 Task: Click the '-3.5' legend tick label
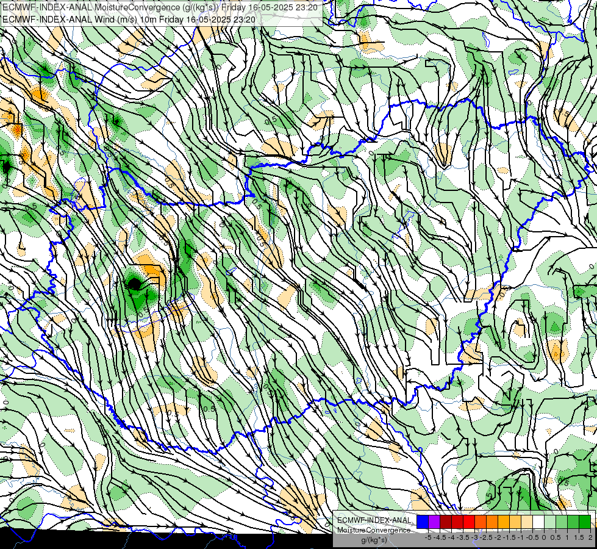pos(463,537)
